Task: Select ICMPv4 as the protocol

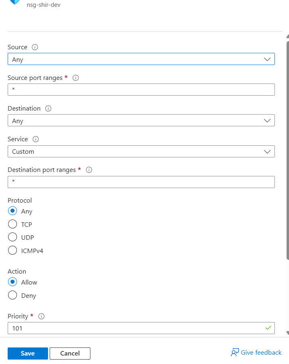Action: 13,250
